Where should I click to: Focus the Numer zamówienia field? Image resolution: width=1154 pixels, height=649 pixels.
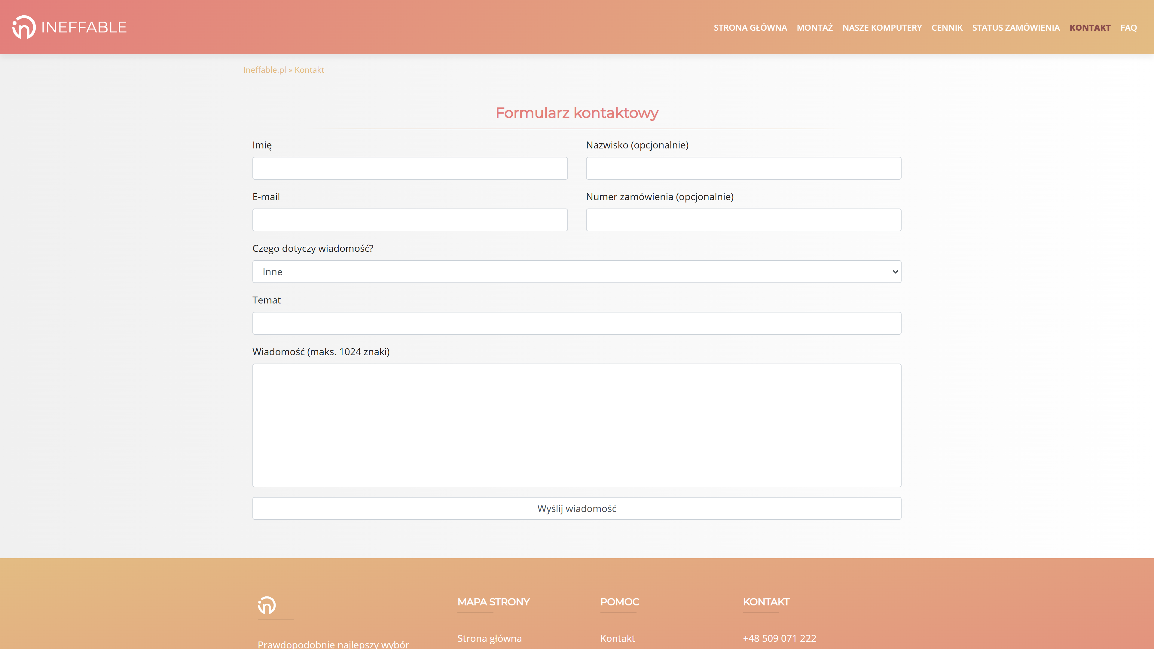coord(743,220)
